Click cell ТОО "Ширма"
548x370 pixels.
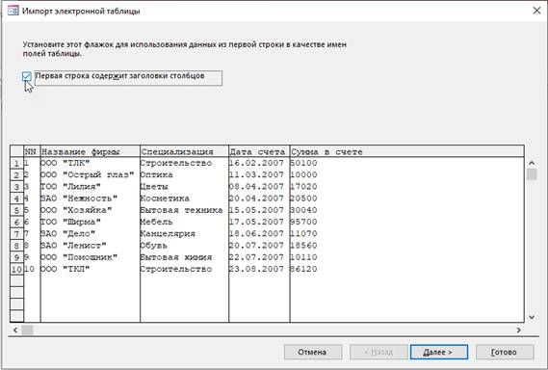pos(91,222)
